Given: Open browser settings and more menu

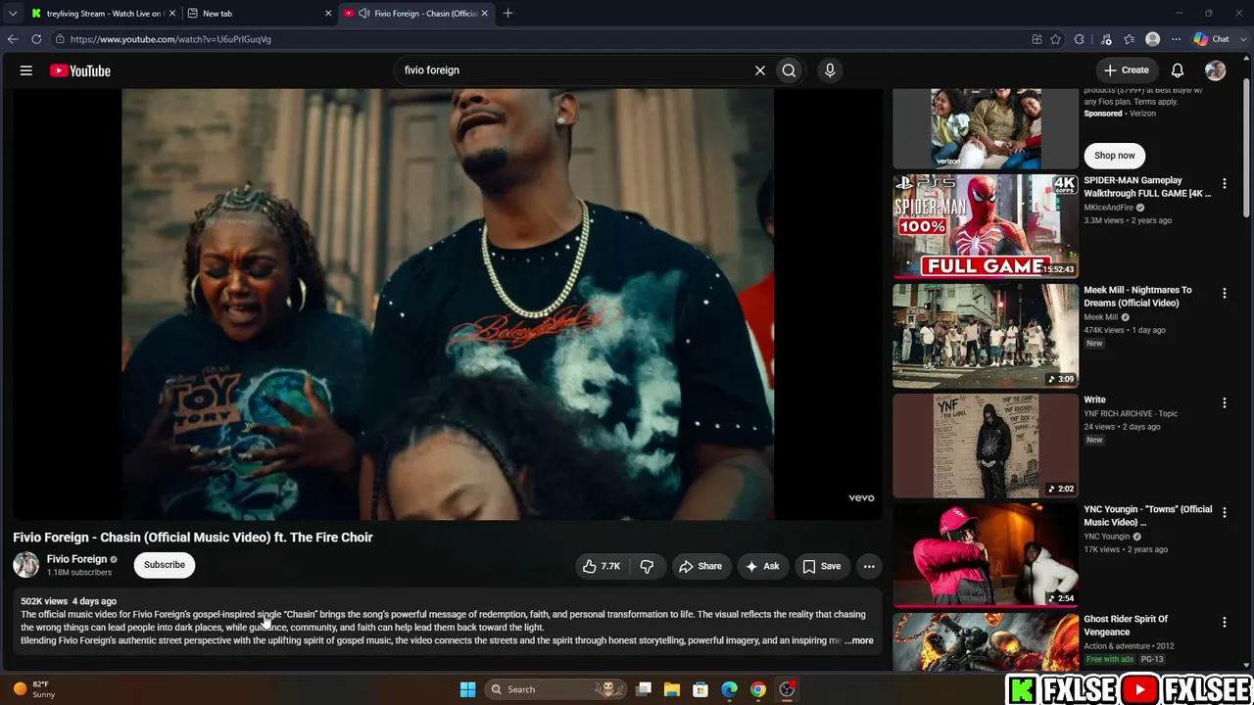Looking at the screenshot, I should 1176,39.
